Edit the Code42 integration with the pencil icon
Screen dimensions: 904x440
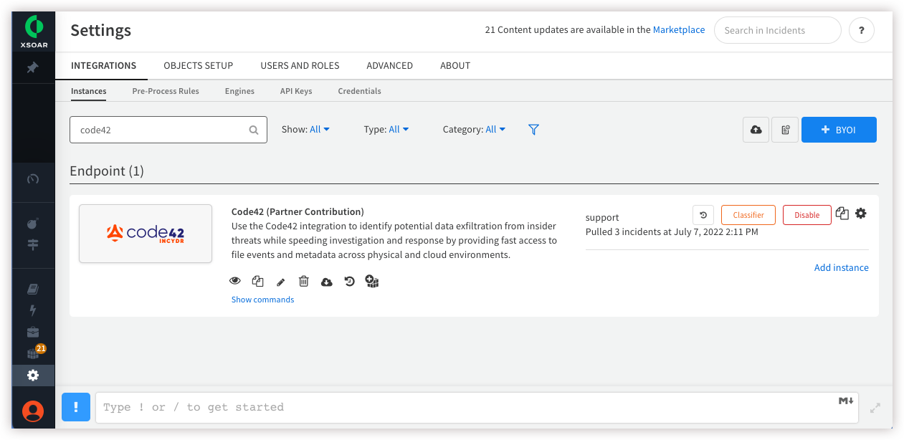[x=280, y=281]
